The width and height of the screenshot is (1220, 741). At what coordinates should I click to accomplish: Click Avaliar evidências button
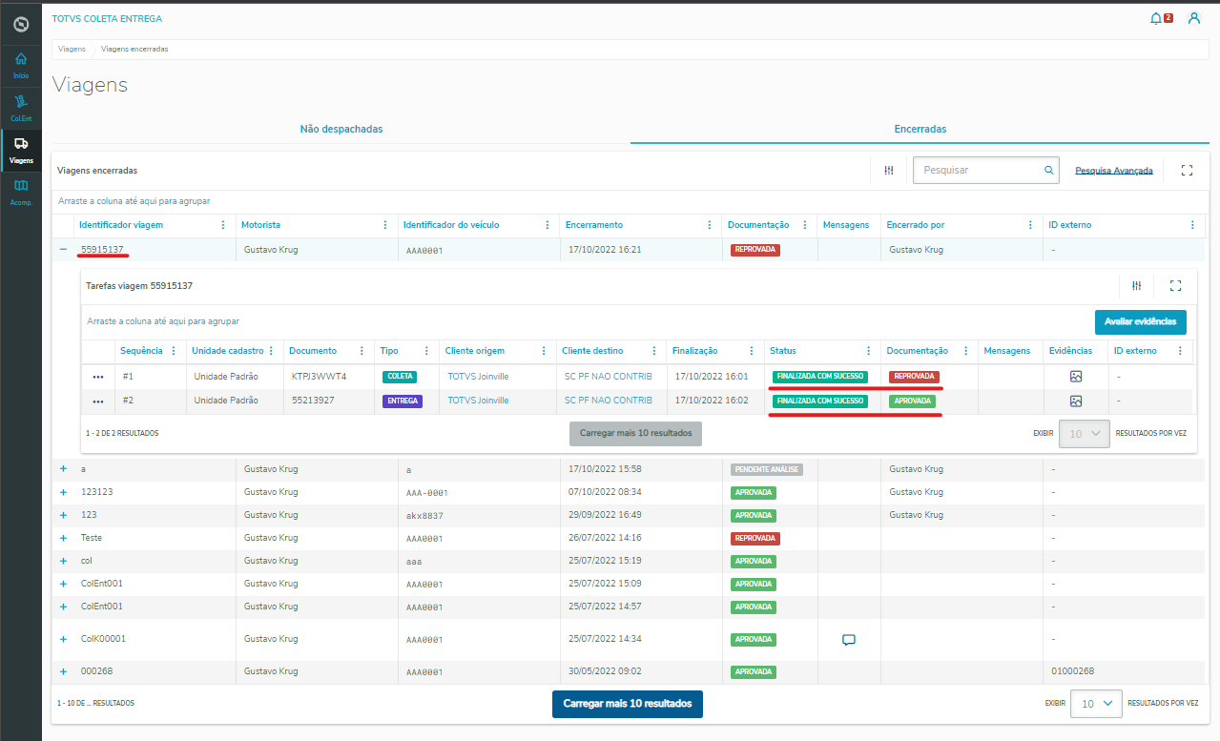click(1140, 321)
